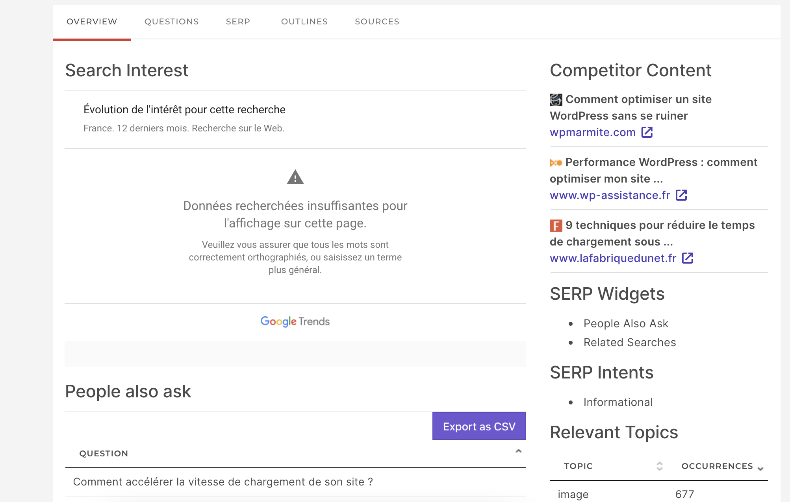
Task: Click the red F lafabriquedunet favicon
Action: coord(556,226)
